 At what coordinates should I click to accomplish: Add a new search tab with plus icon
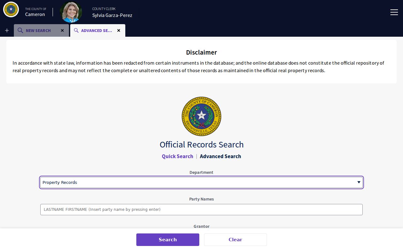point(7,30)
